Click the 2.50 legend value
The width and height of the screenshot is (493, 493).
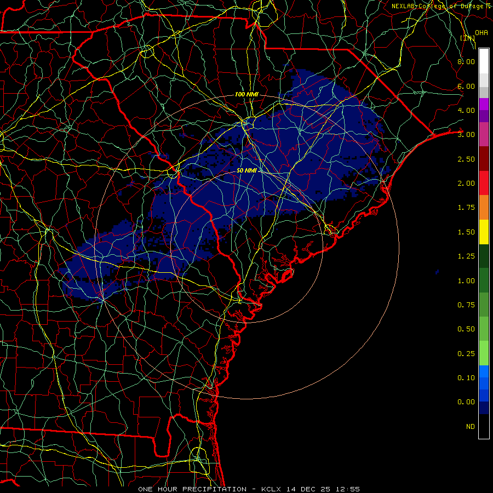(x=466, y=159)
